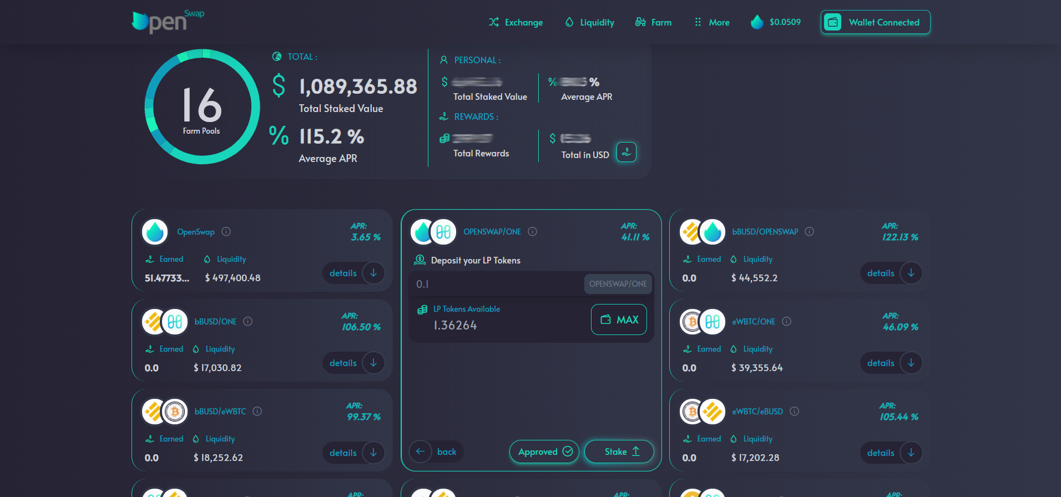Screen dimensions: 1061x497
Task: Click the LP token amount input field
Action: pos(497,284)
